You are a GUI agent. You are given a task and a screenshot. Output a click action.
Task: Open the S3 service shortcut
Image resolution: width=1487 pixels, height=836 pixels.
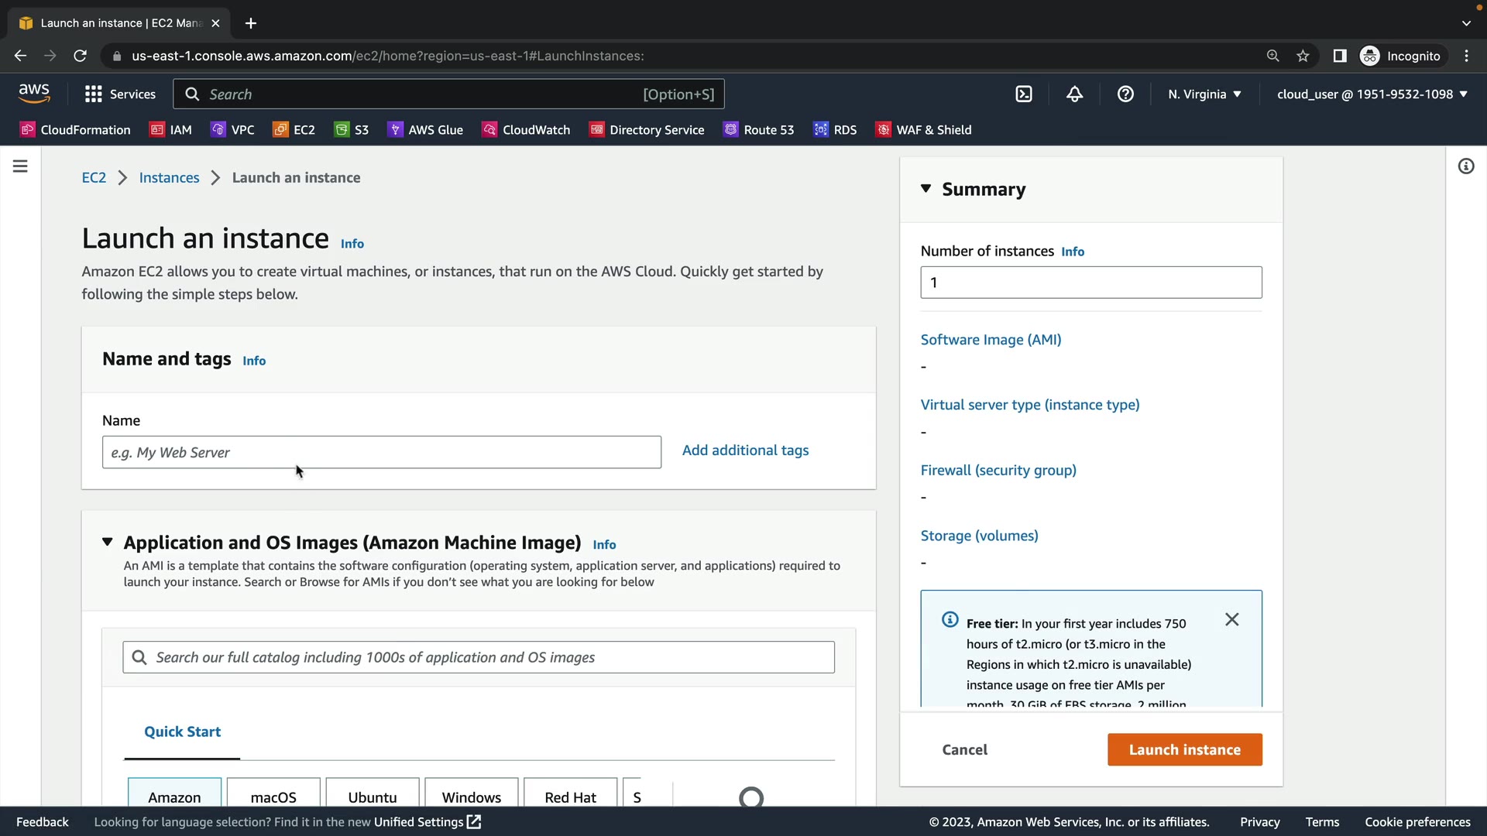point(352,130)
